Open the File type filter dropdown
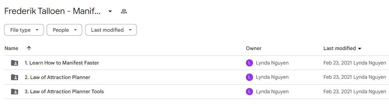 24,30
